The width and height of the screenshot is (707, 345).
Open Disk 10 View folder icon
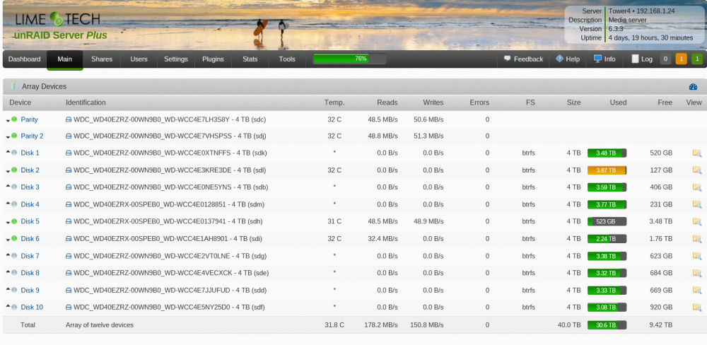coord(696,307)
